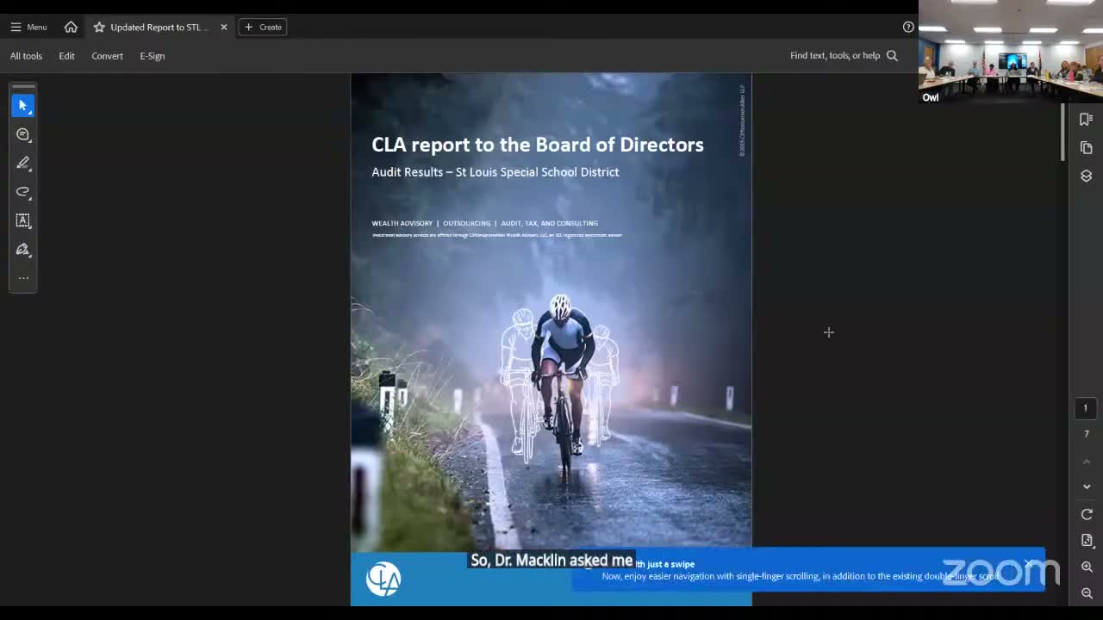Select the Add comment tool
This screenshot has width=1103, height=620.
tap(23, 134)
